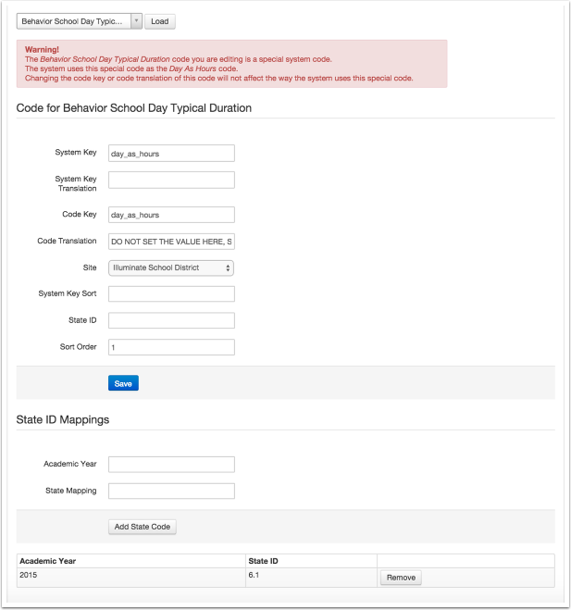Open the Behavior School Day Typical code dropdown

click(79, 21)
